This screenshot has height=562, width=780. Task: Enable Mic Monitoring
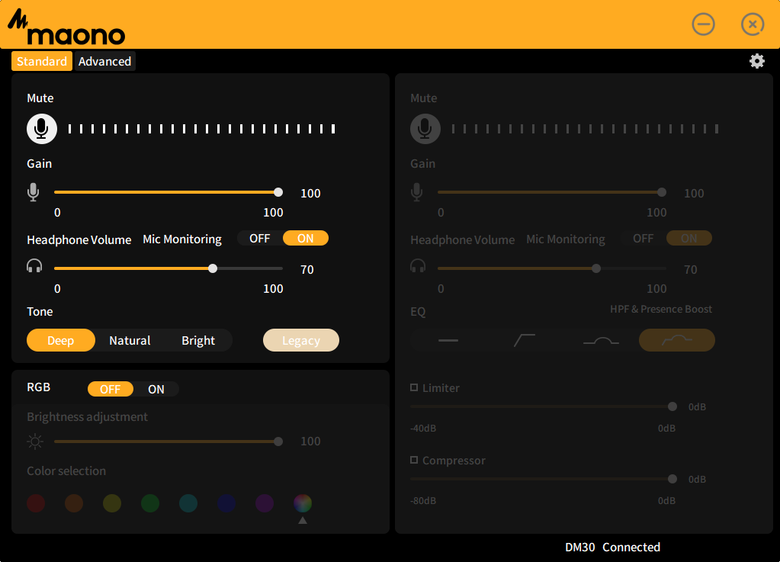pos(305,238)
